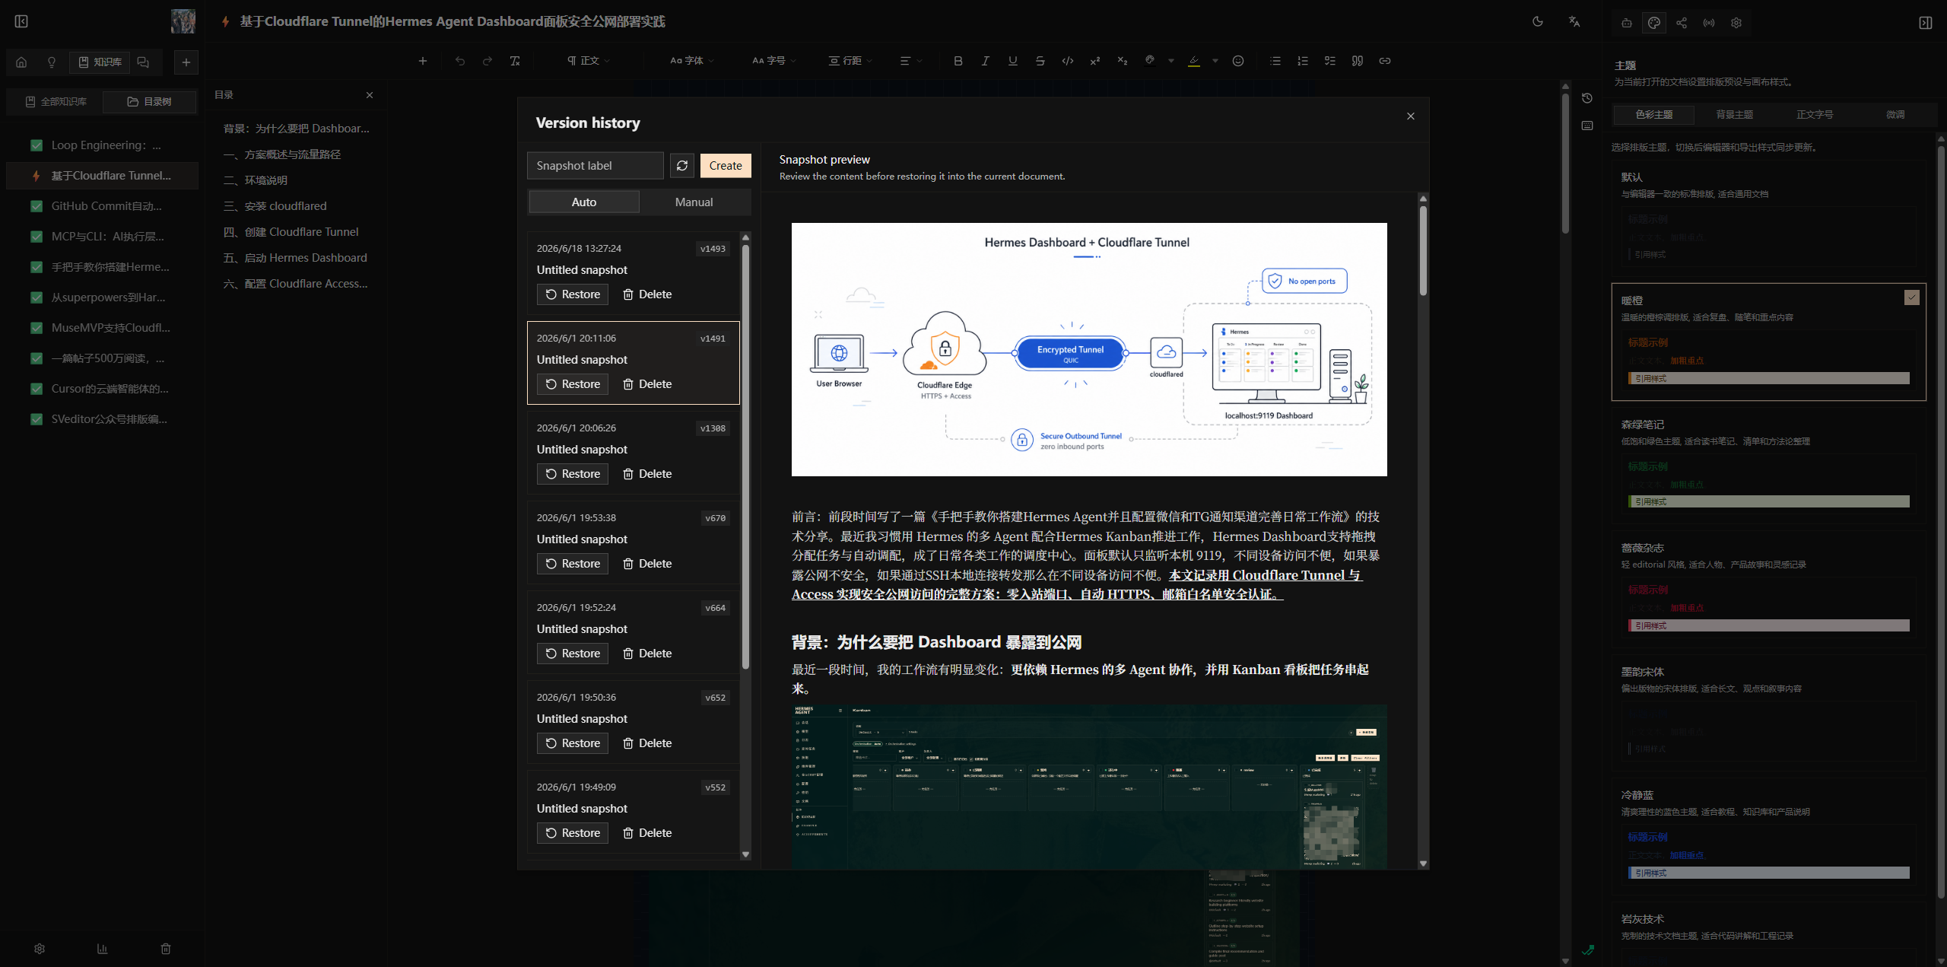
Task: Toggle checkbox for Cursor的云端智能体 document
Action: (x=37, y=389)
